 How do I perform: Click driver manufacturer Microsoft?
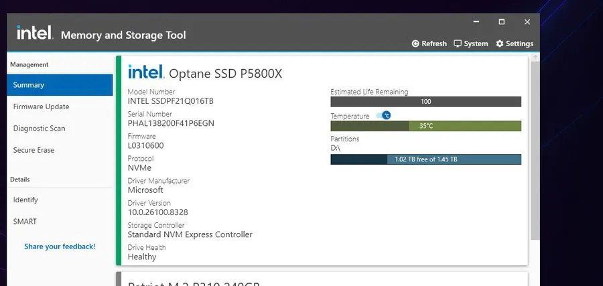[145, 190]
